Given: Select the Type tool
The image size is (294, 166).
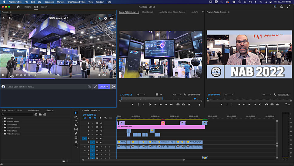Looking at the screenshot, I should [76, 146].
